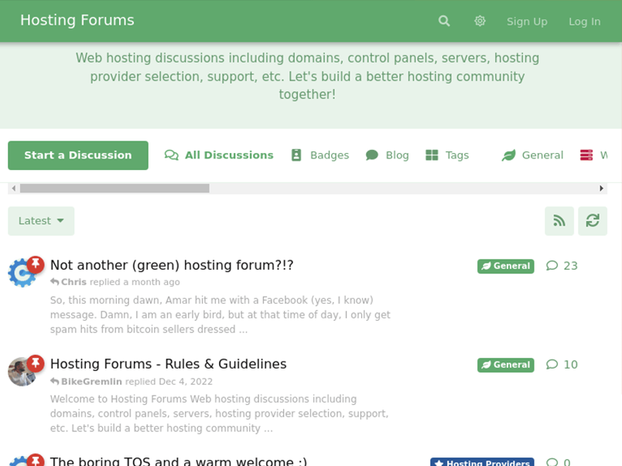Open the Badges nav item

(x=320, y=155)
